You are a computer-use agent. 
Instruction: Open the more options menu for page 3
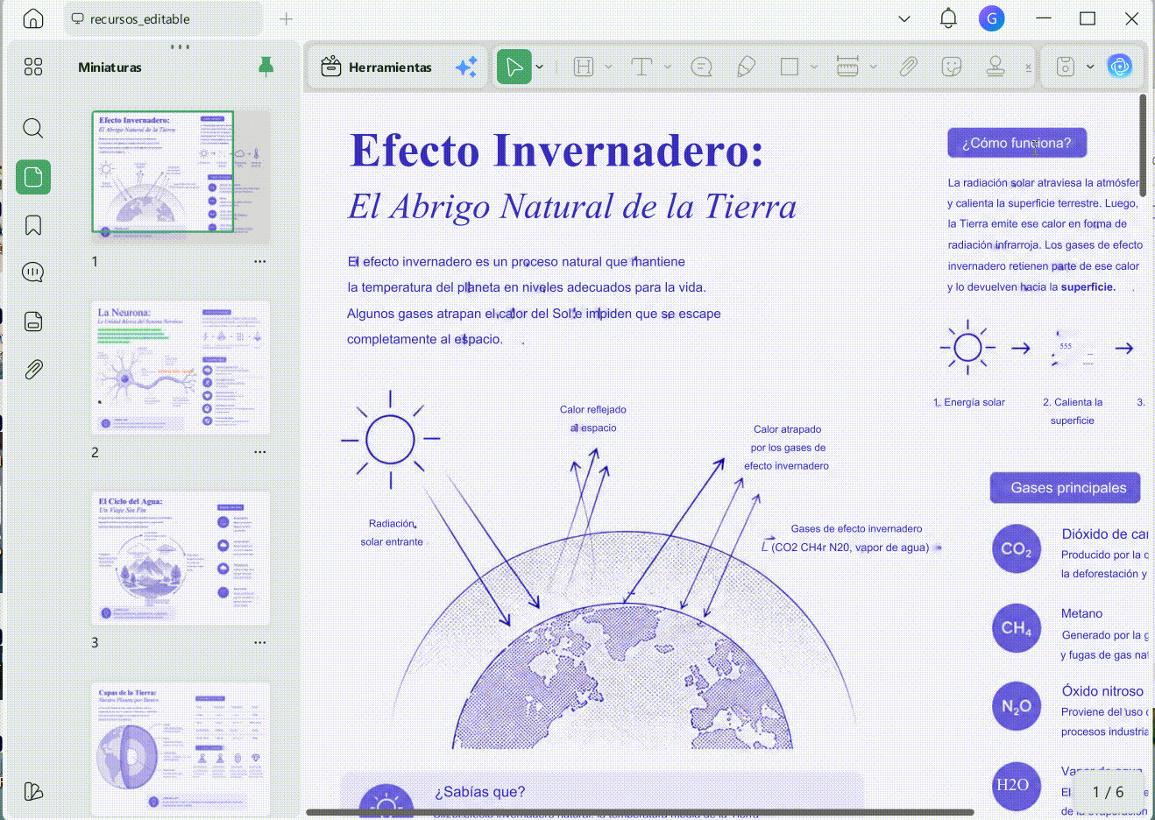coord(260,642)
